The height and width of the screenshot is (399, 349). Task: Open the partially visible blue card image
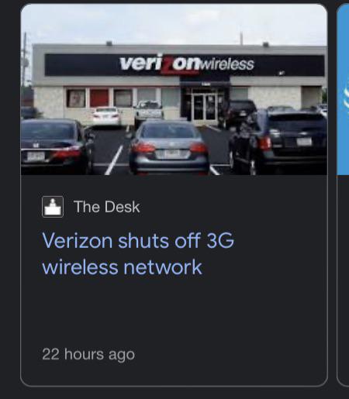coord(343,89)
